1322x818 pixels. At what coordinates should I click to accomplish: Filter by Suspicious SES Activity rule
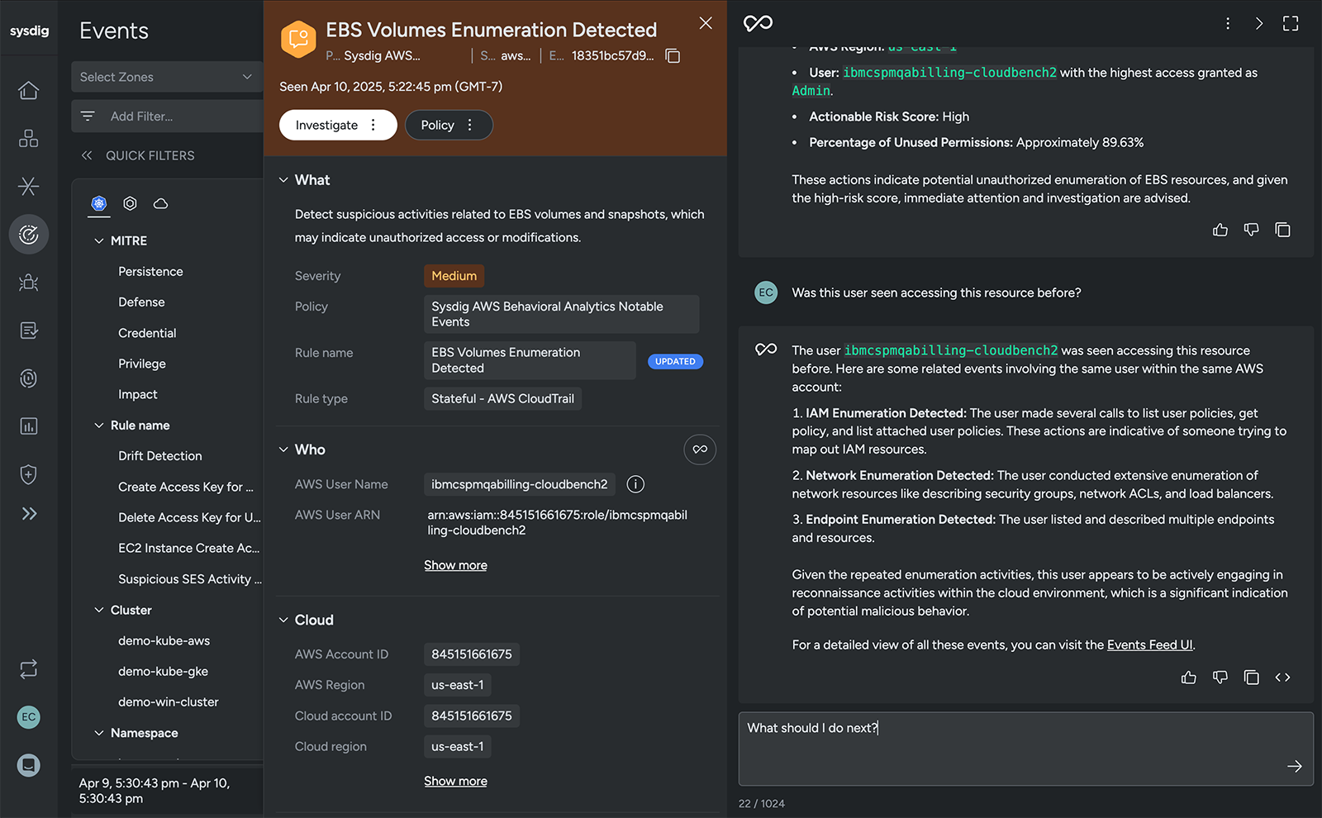coord(190,579)
